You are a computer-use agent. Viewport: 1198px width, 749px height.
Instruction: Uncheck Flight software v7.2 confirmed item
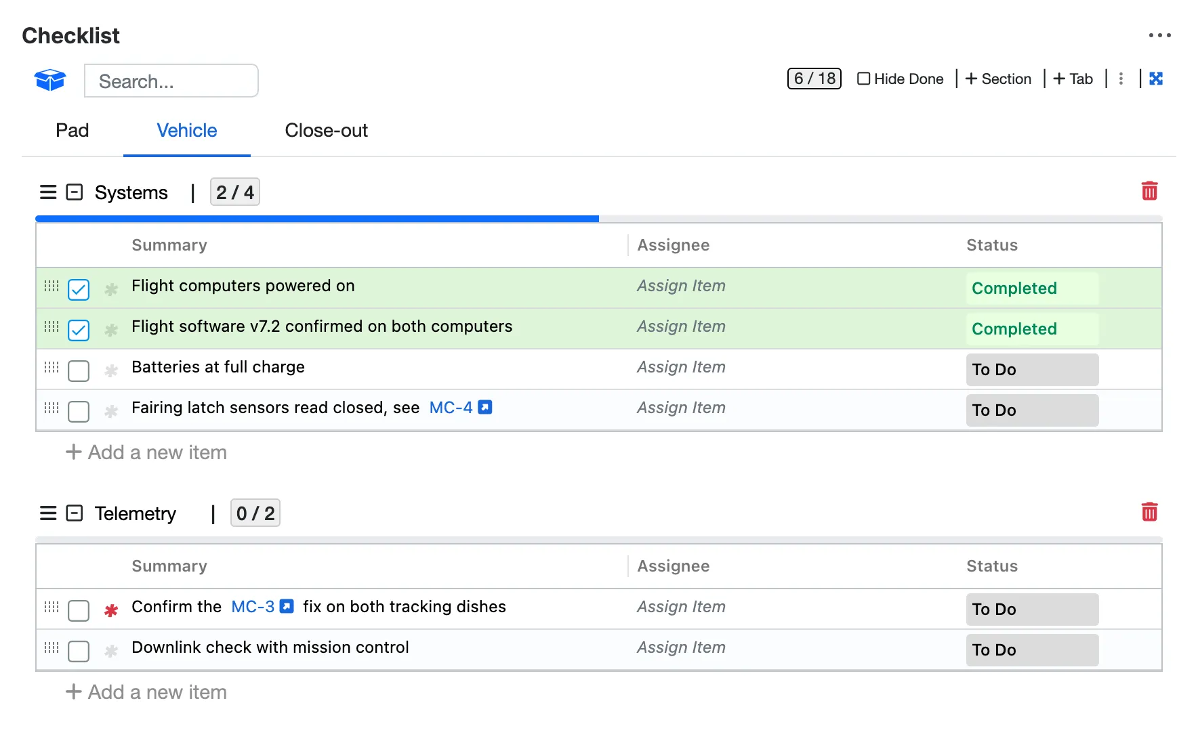coord(79,330)
